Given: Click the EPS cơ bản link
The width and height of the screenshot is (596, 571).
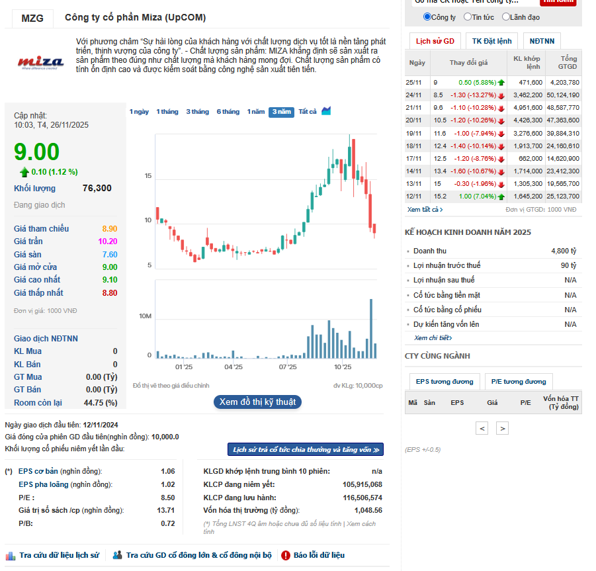Looking at the screenshot, I should coord(38,471).
